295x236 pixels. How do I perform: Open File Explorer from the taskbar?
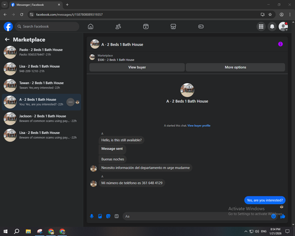(28, 231)
